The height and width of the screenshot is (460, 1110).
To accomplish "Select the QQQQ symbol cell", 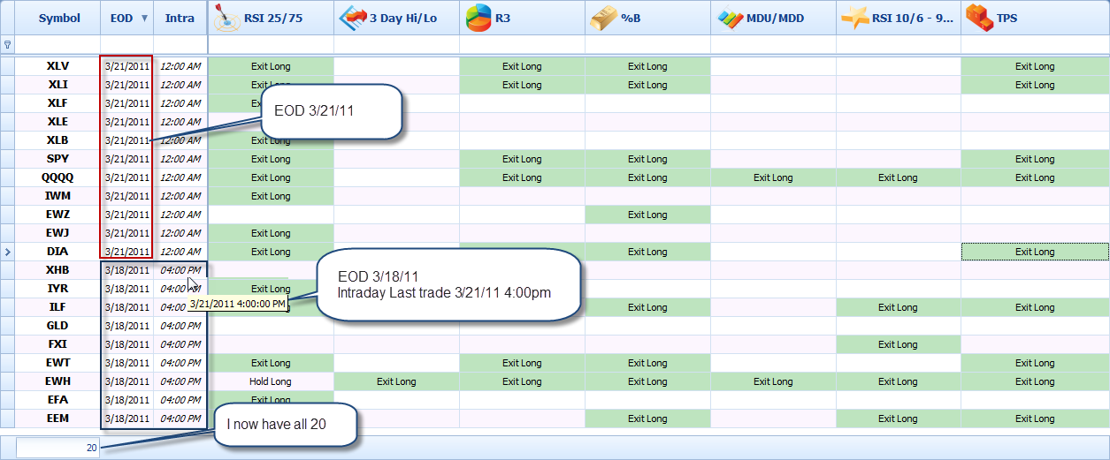I will [57, 177].
